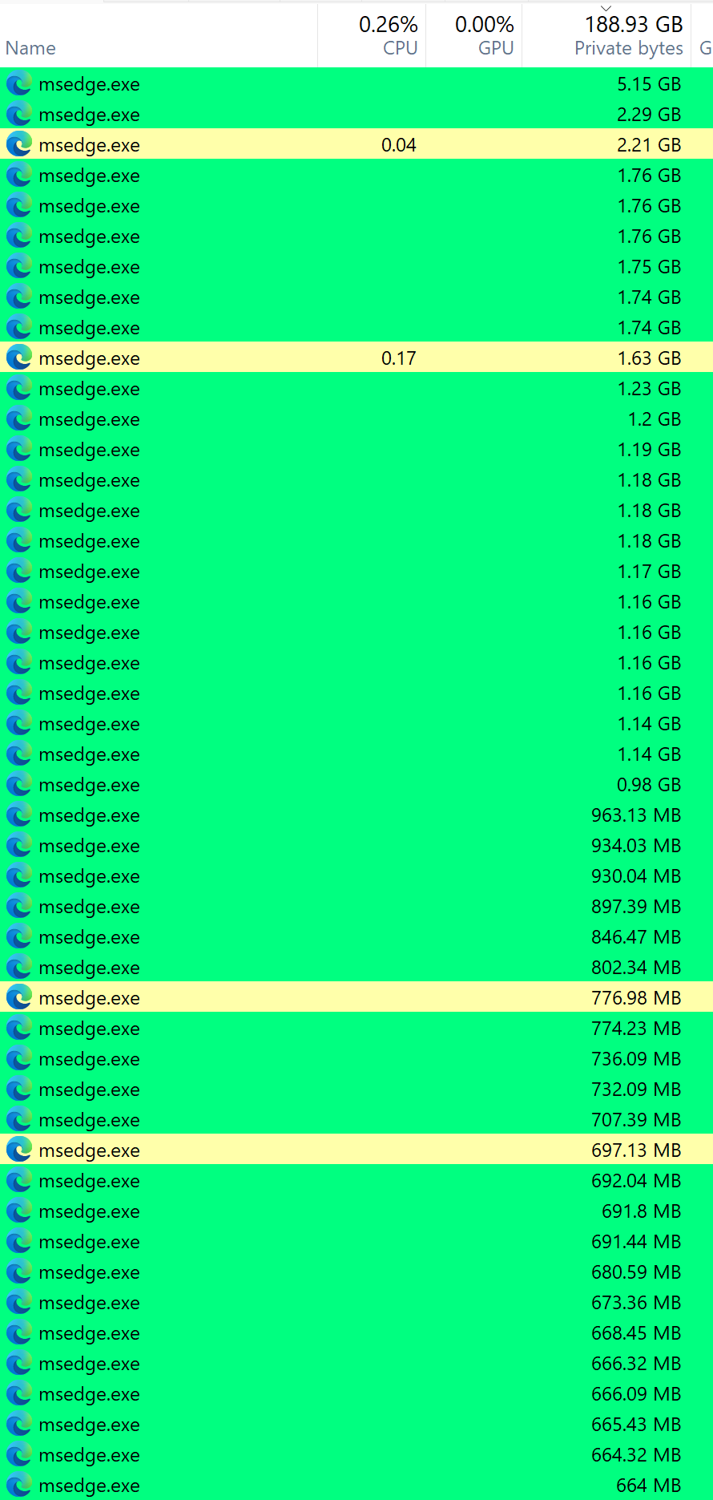This screenshot has width=713, height=1500.
Task: Click Edge icon in the 802.34 MB row
Action: coord(19,968)
